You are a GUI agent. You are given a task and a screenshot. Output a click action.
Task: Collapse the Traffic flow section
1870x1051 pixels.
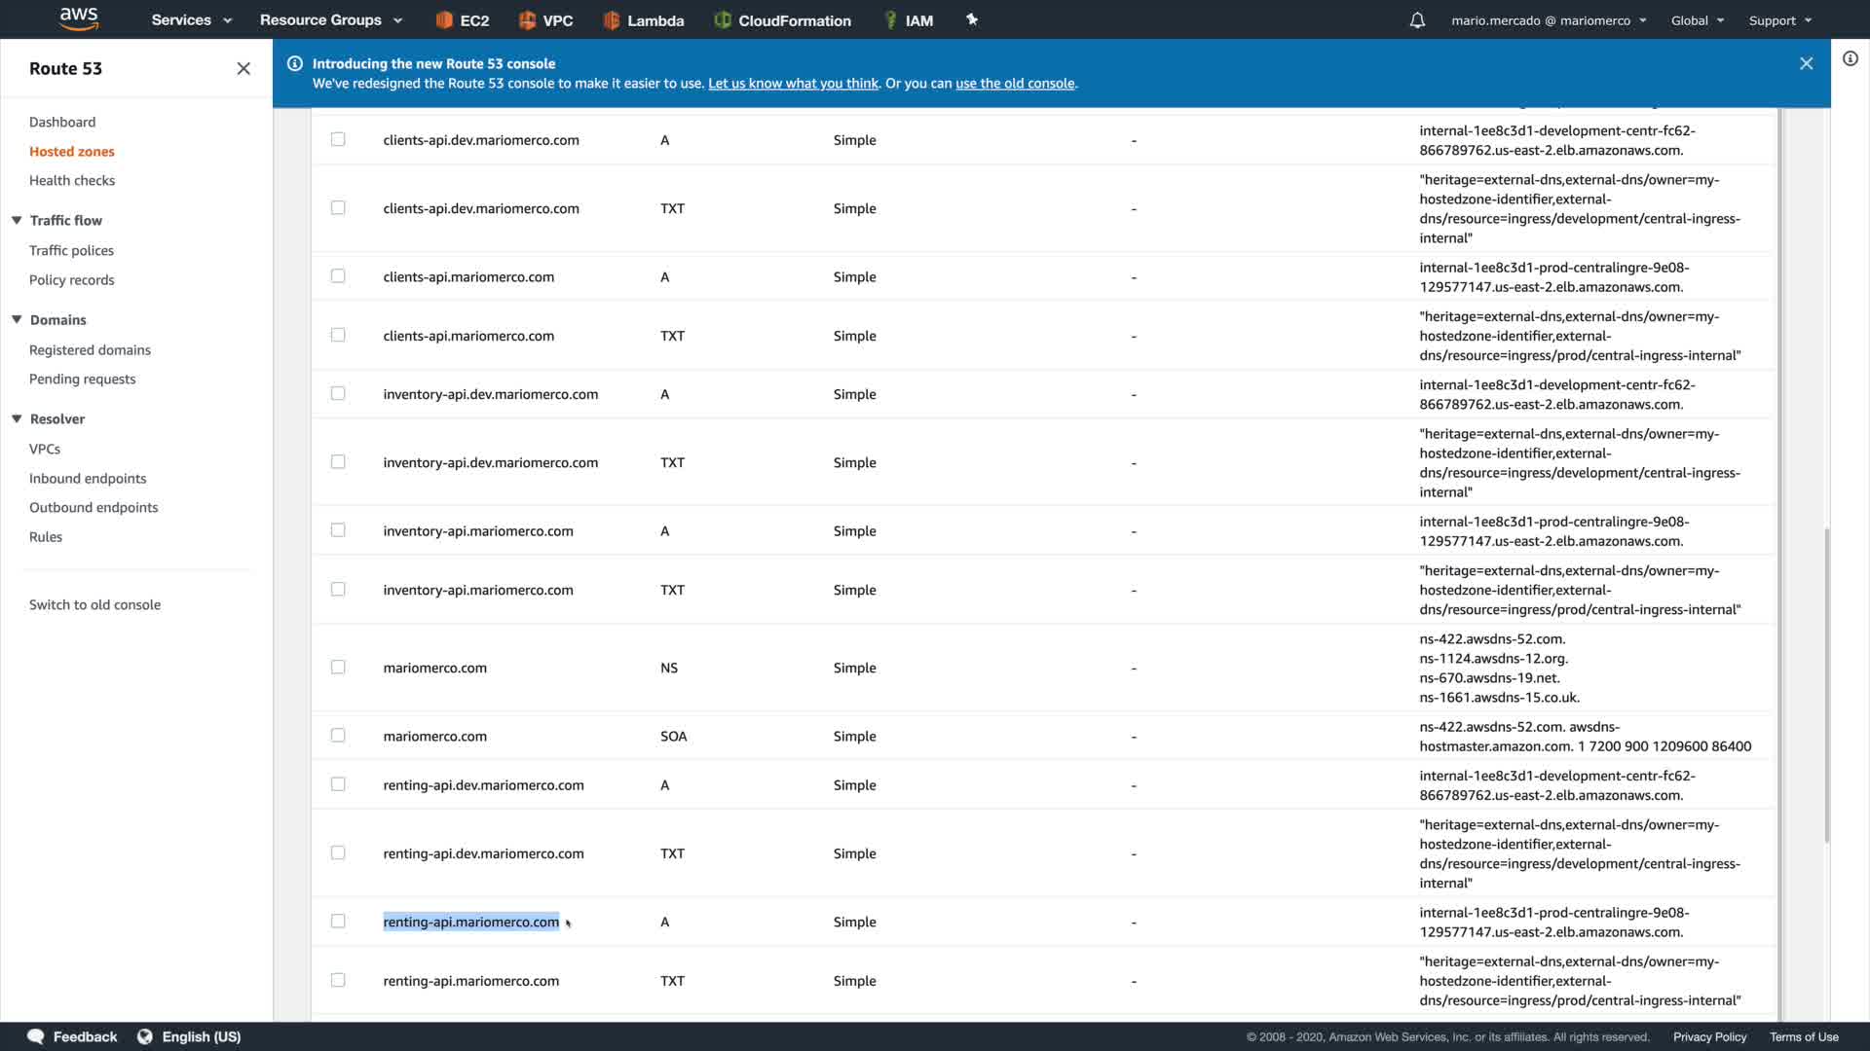click(17, 221)
